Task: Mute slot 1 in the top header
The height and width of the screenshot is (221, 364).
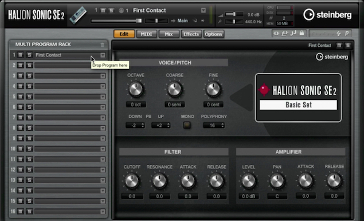Action: [x=103, y=10]
